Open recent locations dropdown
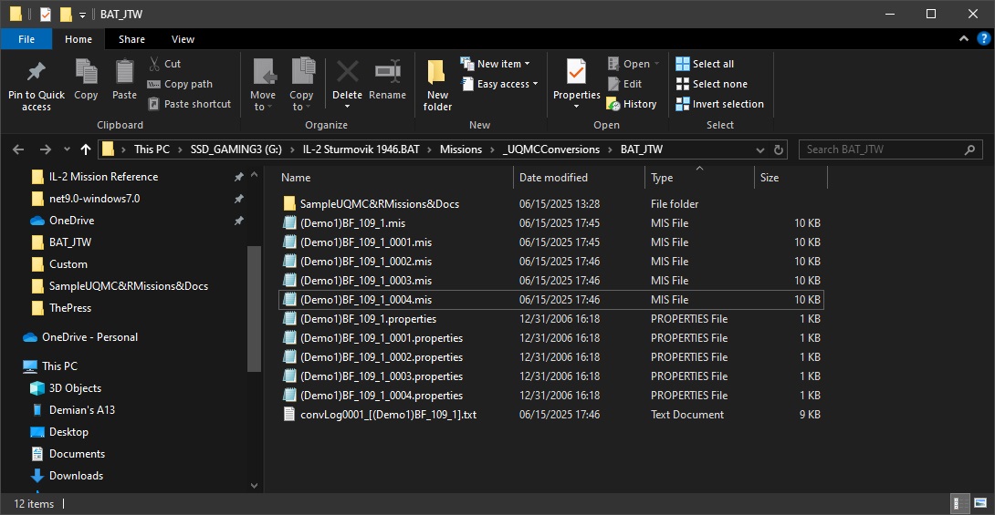995x515 pixels. coord(67,149)
